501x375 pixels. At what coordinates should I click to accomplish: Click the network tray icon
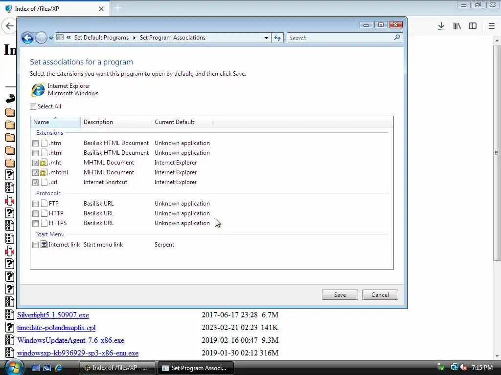tap(454, 367)
